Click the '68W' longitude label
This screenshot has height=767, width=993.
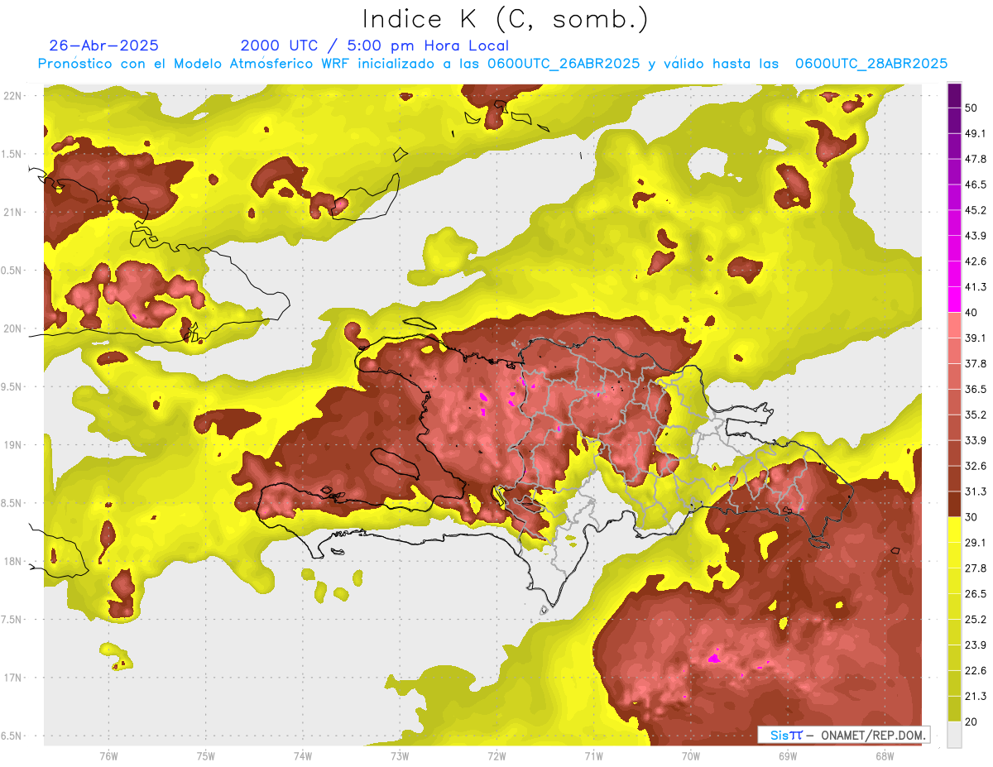click(884, 755)
